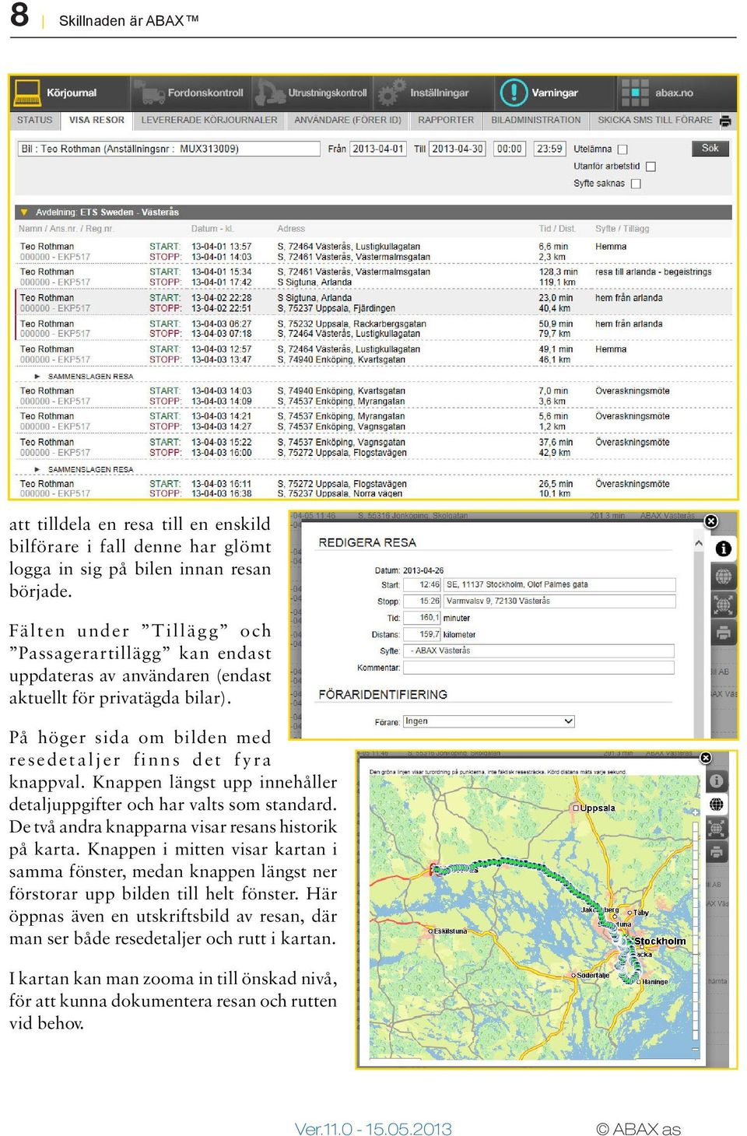Open full-window map icon in Redigera resa

point(724,605)
